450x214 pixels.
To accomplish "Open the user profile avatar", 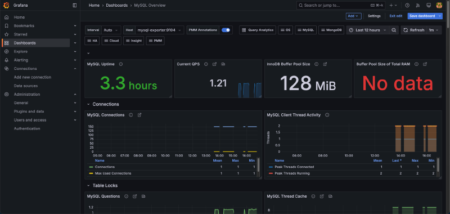I will tap(439, 5).
